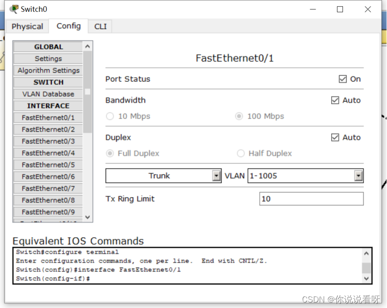This screenshot has height=308, width=387.
Task: Select FastEthernet0/3 interface
Action: click(48, 141)
